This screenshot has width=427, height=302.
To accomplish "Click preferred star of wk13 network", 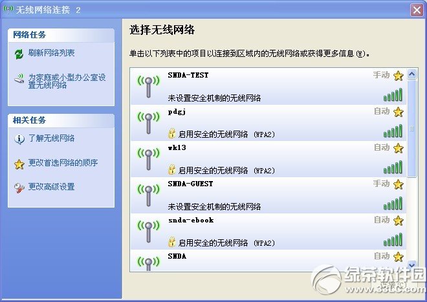I will click(398, 148).
